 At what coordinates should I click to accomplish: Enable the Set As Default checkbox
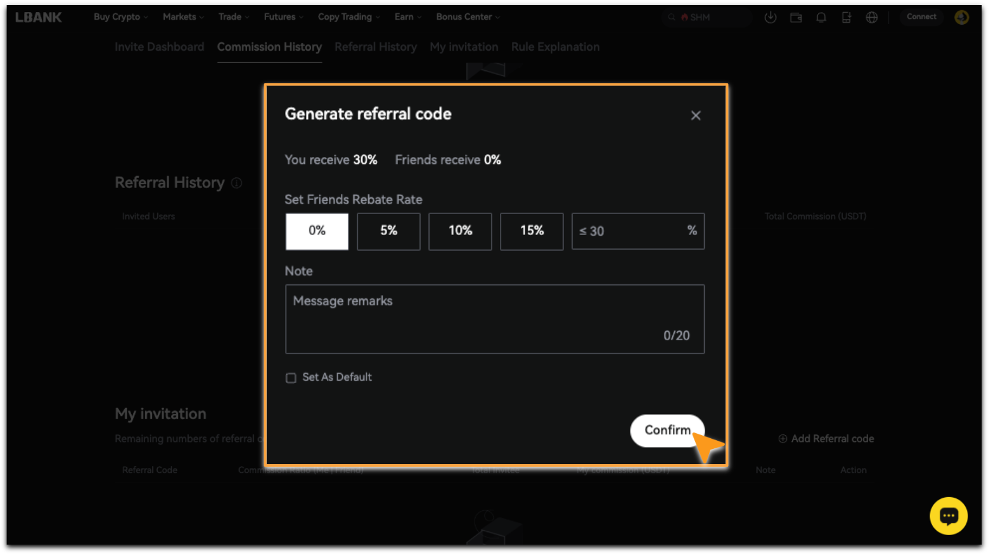291,378
